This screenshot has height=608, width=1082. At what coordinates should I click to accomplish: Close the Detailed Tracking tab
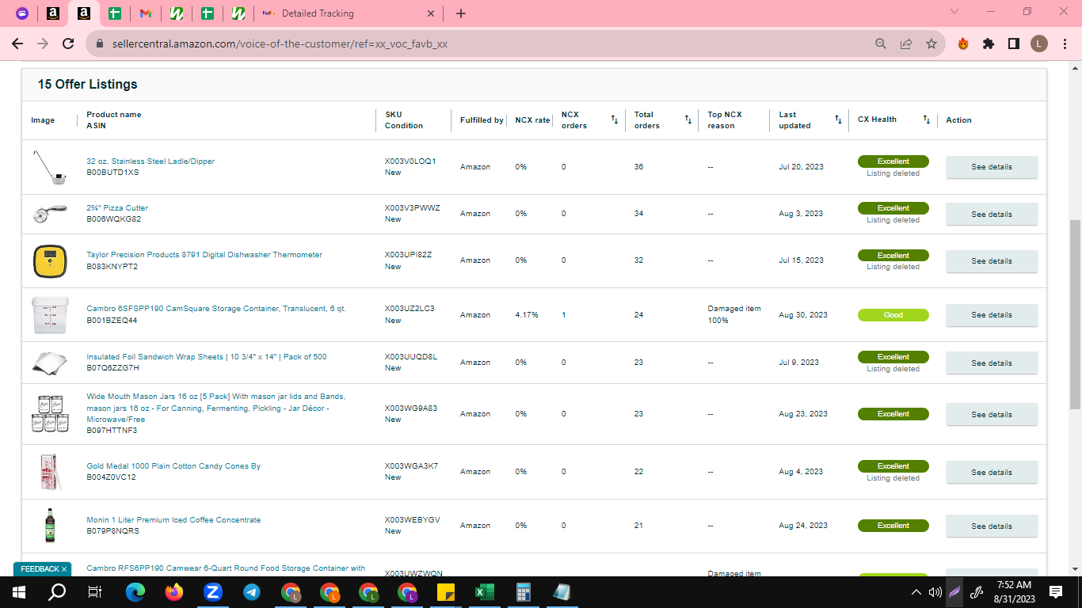click(431, 13)
